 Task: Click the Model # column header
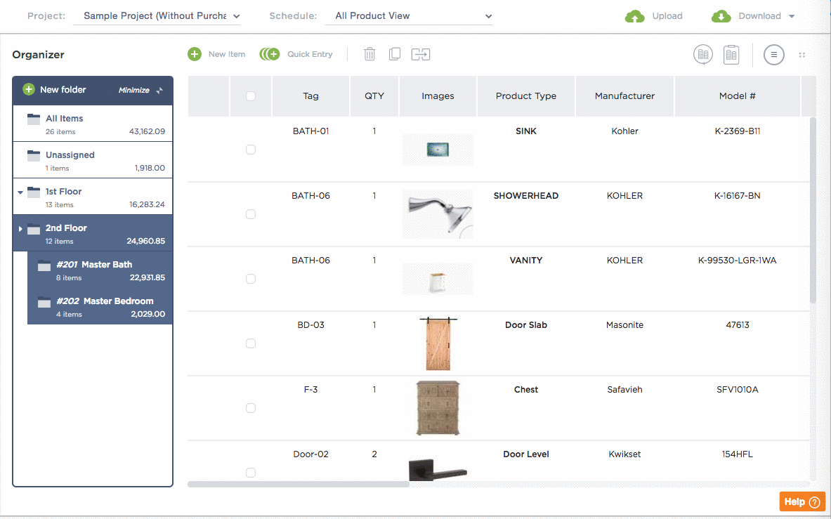[x=737, y=96]
